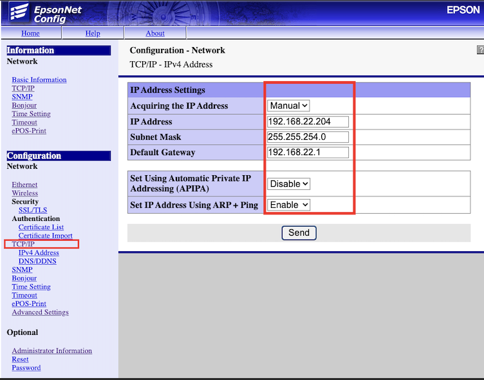Click the IP Address Settings table header
Screen dimensions: 484x380
click(x=299, y=90)
